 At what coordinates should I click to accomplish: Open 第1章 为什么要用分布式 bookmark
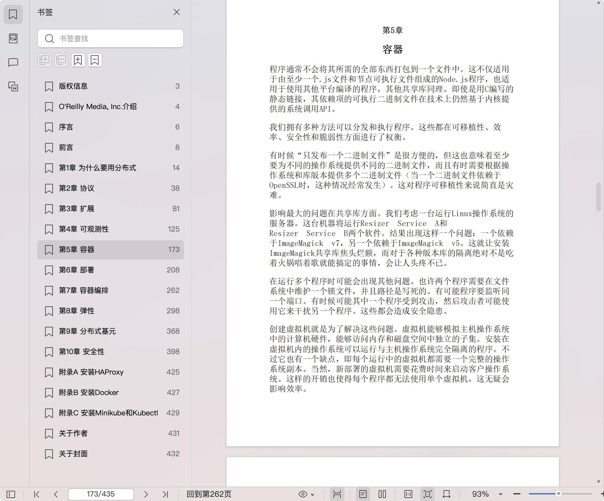click(111, 168)
